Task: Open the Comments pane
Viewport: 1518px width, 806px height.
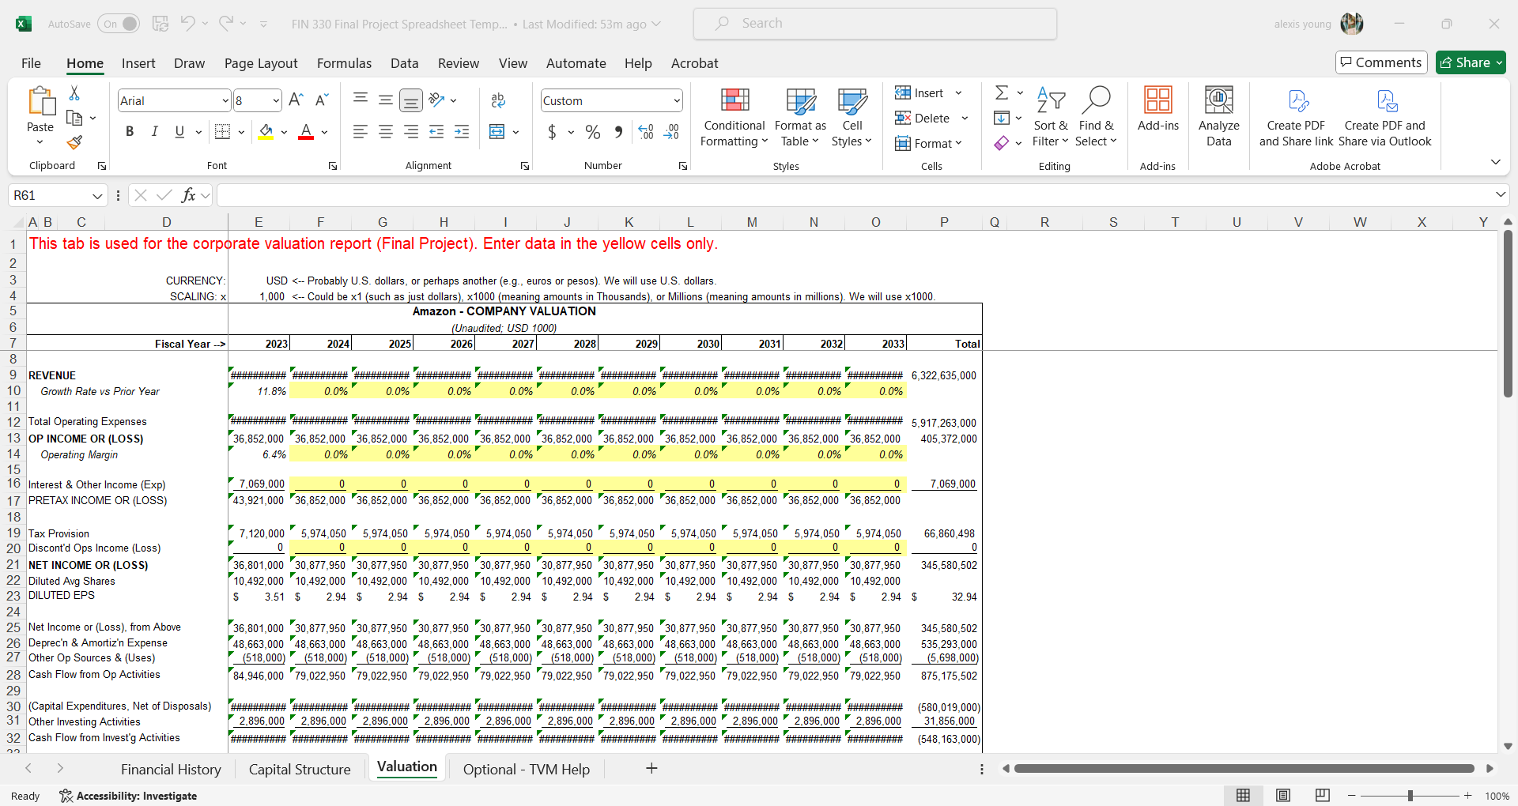Action: click(1380, 62)
